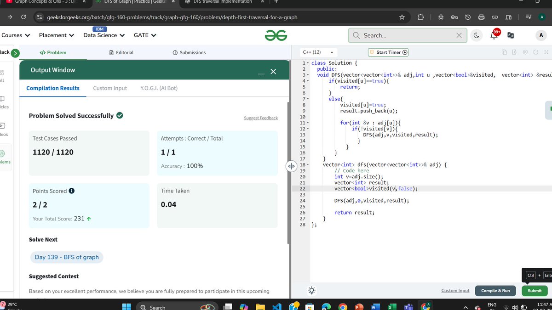Switch to the Problem tab
The height and width of the screenshot is (310, 552).
pyautogui.click(x=53, y=52)
